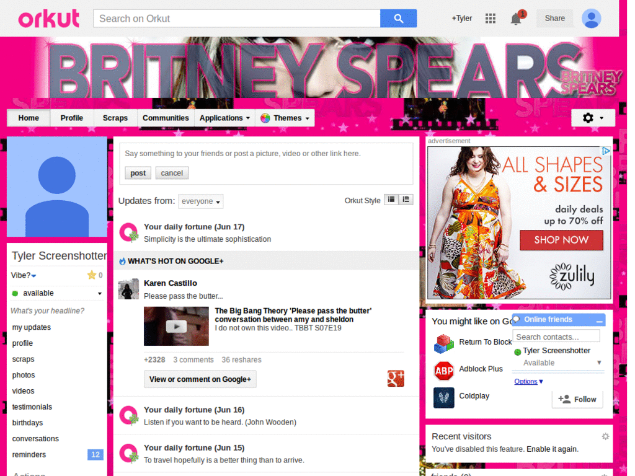Switch to compact list view icon
This screenshot has width=635, height=476.
(x=391, y=200)
